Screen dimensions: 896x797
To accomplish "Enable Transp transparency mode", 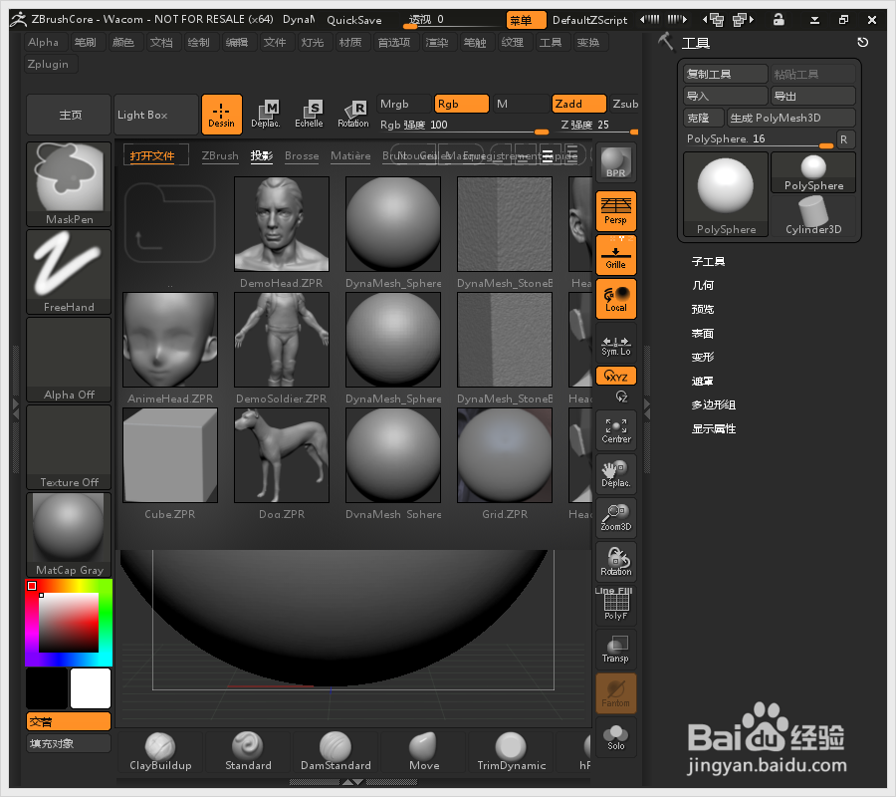I will coord(615,648).
